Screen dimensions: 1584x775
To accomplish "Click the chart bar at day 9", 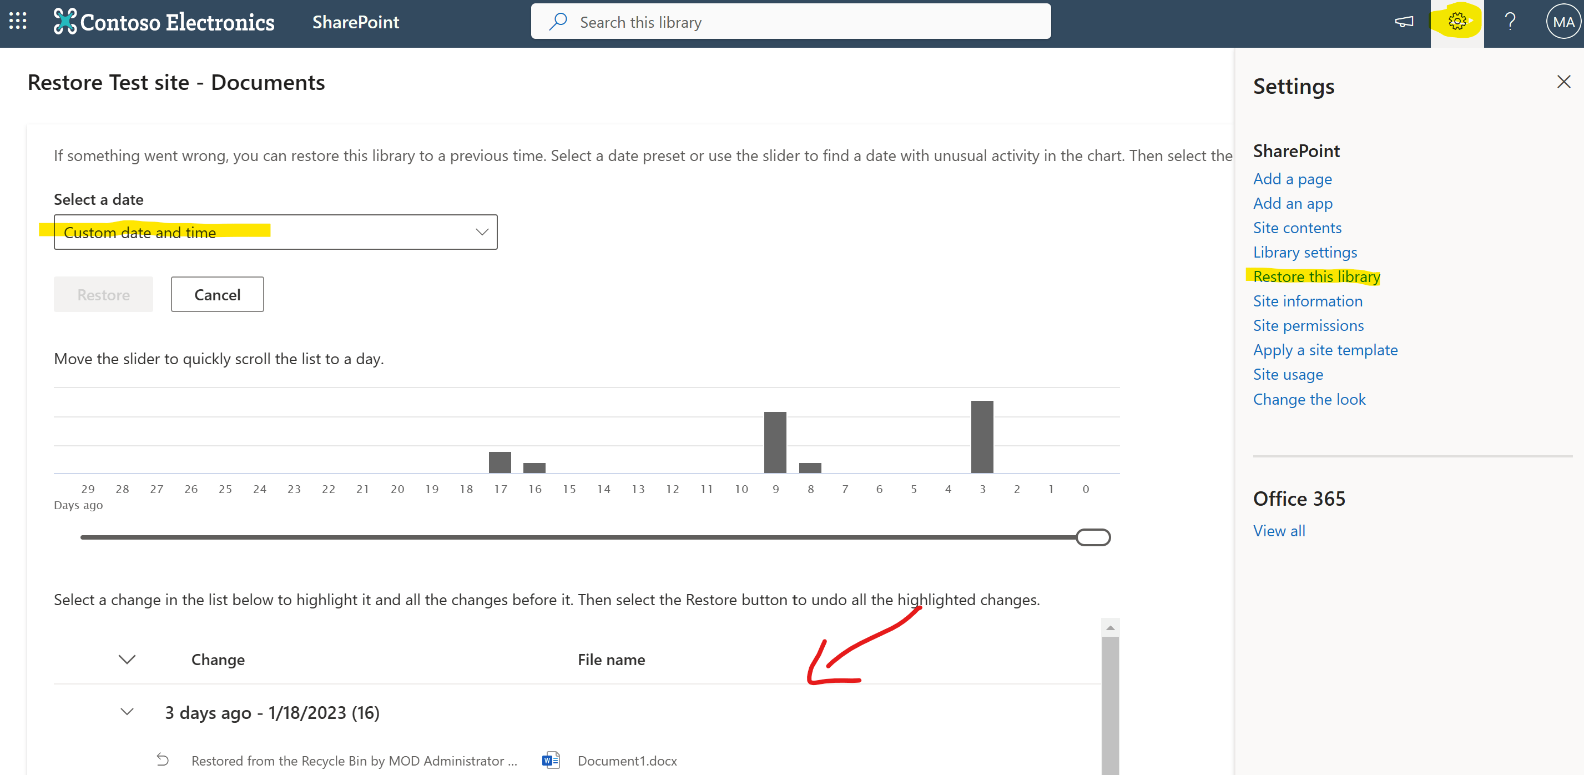I will pyautogui.click(x=775, y=442).
